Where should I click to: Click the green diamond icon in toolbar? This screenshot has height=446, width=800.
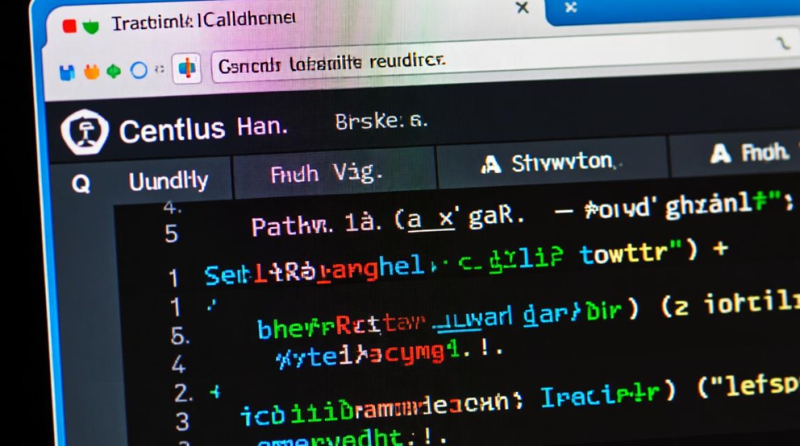(x=114, y=71)
